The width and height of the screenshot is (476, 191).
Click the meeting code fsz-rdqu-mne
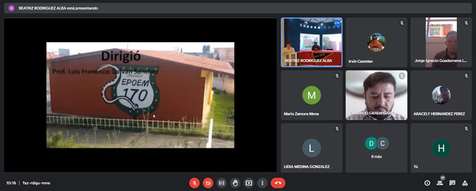36,183
